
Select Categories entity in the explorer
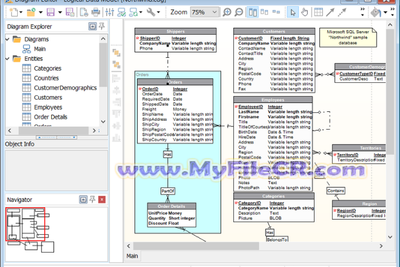47,68
